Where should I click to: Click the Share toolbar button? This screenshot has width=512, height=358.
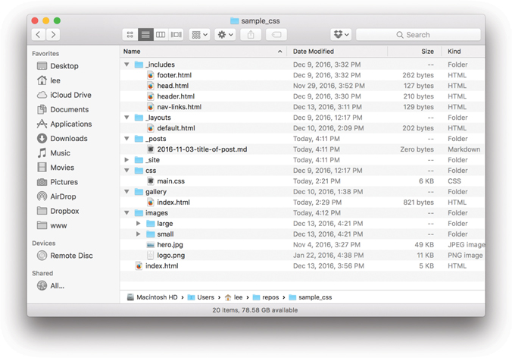251,35
